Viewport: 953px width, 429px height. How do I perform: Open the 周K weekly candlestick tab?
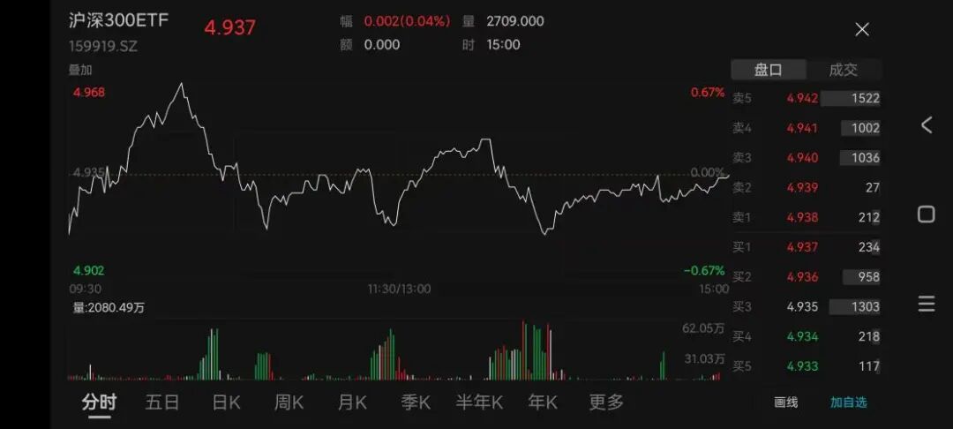[289, 403]
